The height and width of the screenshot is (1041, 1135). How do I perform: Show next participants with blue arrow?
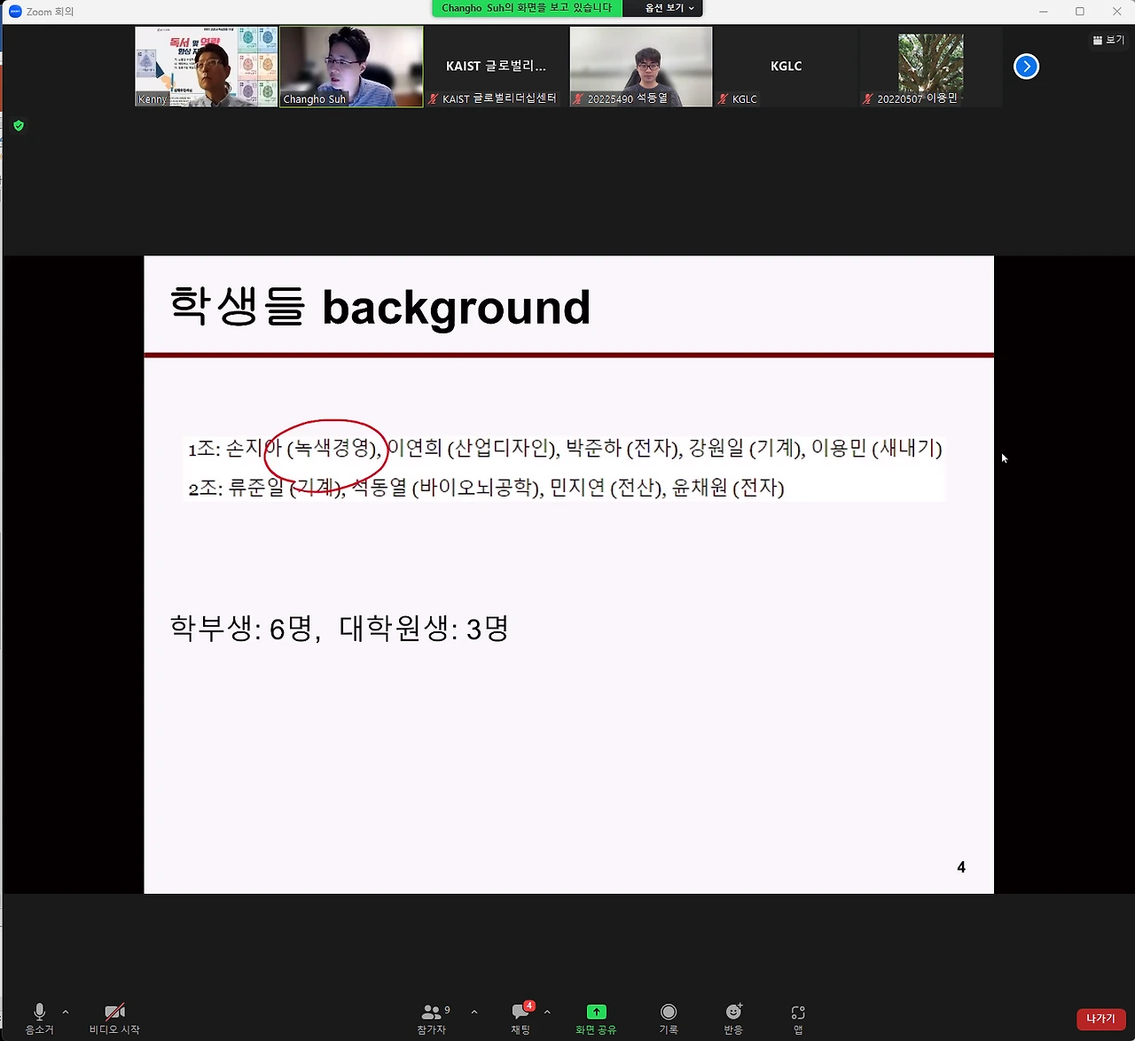point(1026,67)
